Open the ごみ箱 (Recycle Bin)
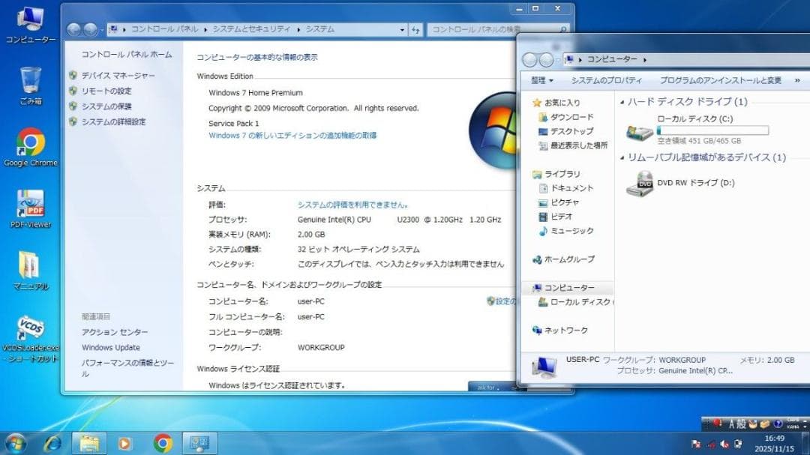 click(30, 79)
